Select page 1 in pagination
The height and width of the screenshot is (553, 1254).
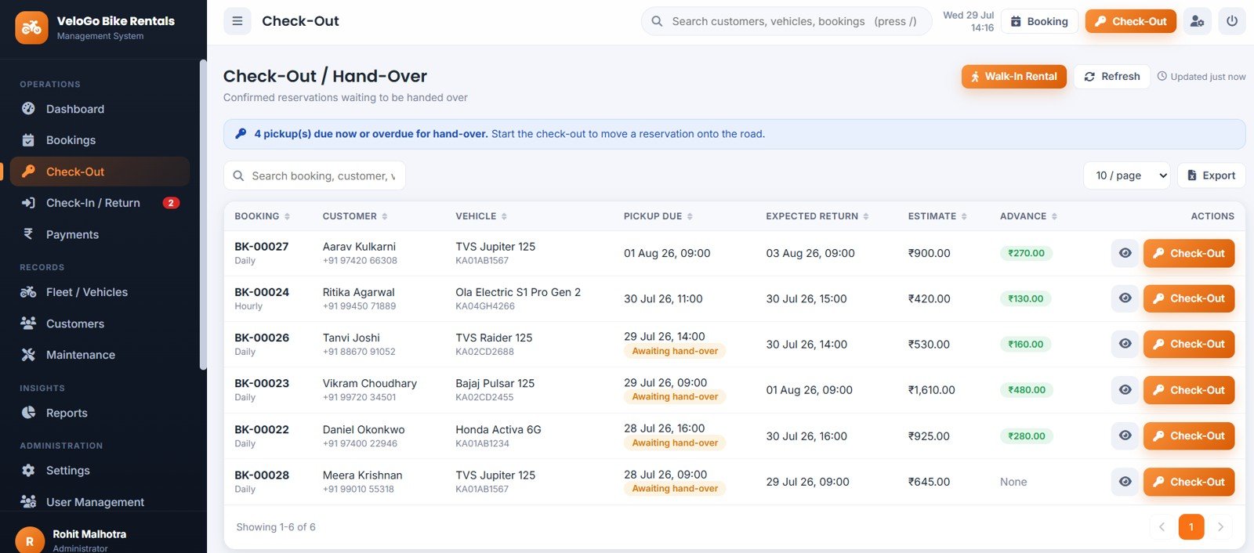tap(1191, 527)
